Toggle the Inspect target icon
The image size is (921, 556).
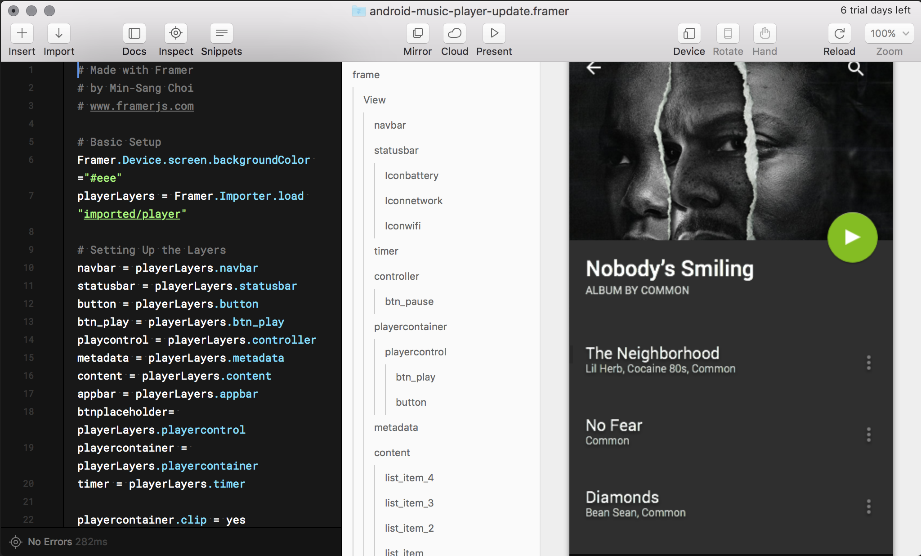(x=176, y=33)
